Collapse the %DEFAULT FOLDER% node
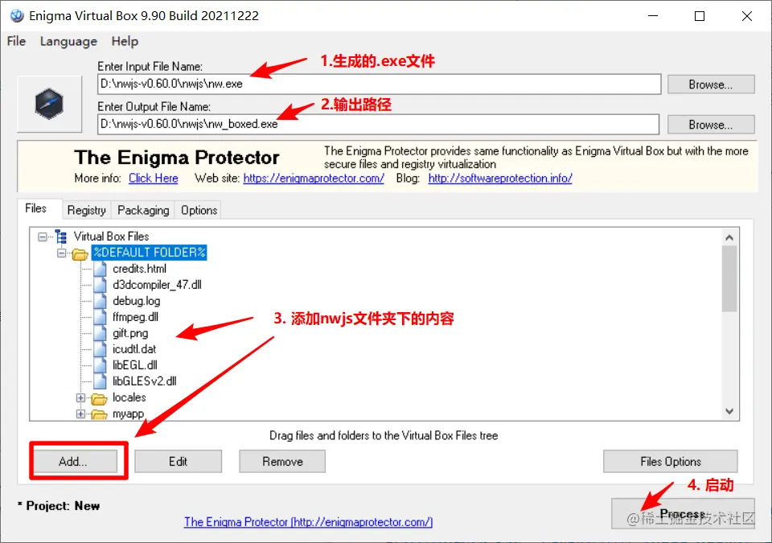The width and height of the screenshot is (772, 543). [x=62, y=253]
